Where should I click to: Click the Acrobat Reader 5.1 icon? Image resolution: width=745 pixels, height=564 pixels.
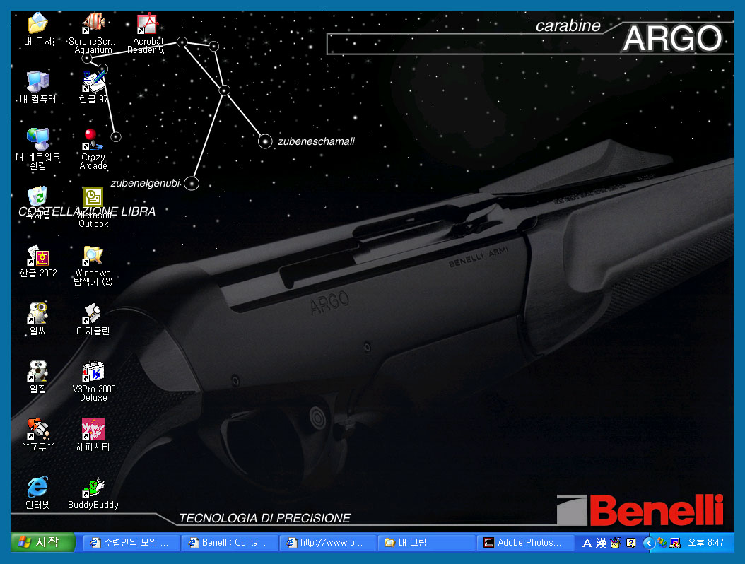pos(148,25)
